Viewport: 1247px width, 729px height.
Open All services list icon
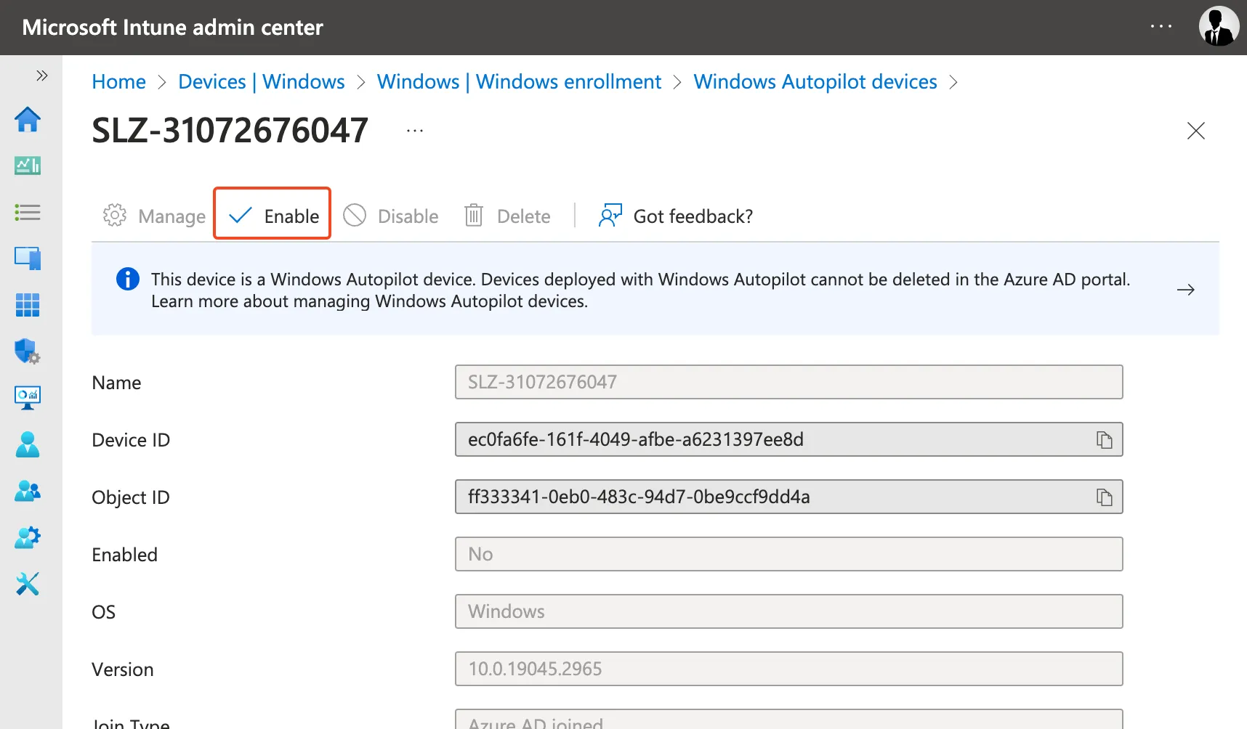pyautogui.click(x=28, y=212)
